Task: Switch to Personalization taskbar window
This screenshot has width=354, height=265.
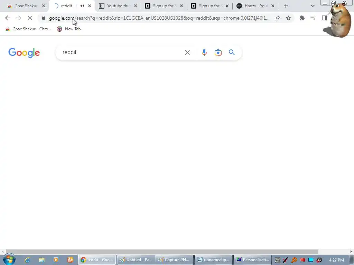Action: 252,260
